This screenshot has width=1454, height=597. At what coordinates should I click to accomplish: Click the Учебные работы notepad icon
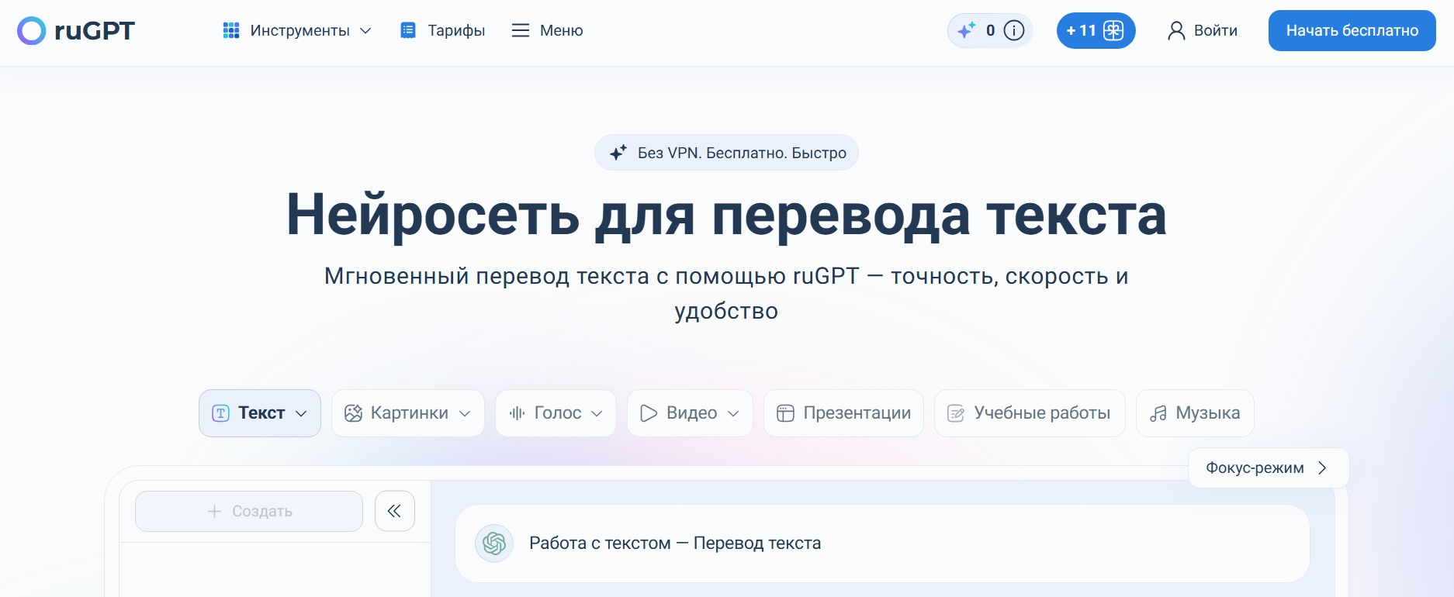[x=957, y=413]
